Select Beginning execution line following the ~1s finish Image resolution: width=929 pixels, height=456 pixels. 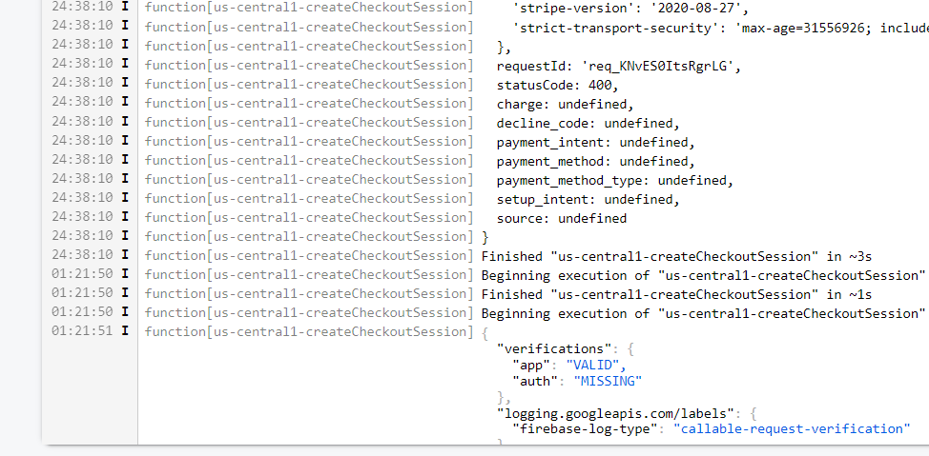coord(703,313)
